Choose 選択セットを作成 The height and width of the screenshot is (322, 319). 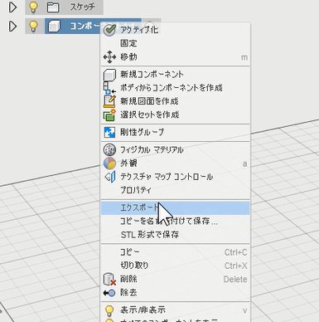tap(176, 115)
